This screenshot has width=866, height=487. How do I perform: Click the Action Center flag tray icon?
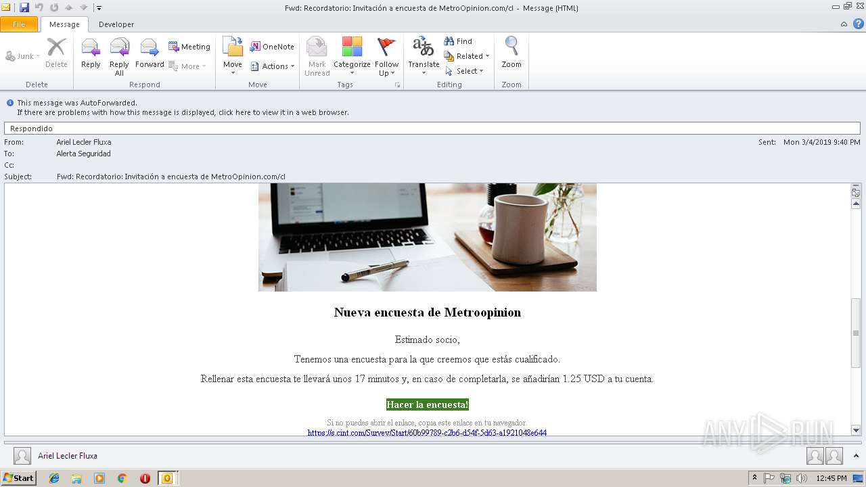[770, 478]
